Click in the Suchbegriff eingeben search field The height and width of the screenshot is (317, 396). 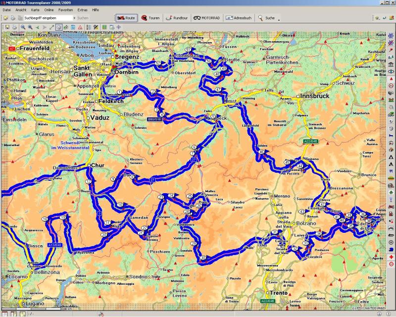pyautogui.click(x=48, y=18)
